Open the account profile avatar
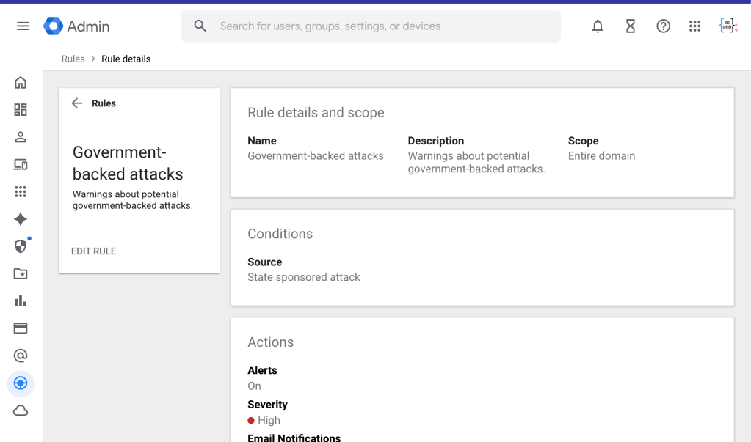 (x=728, y=26)
